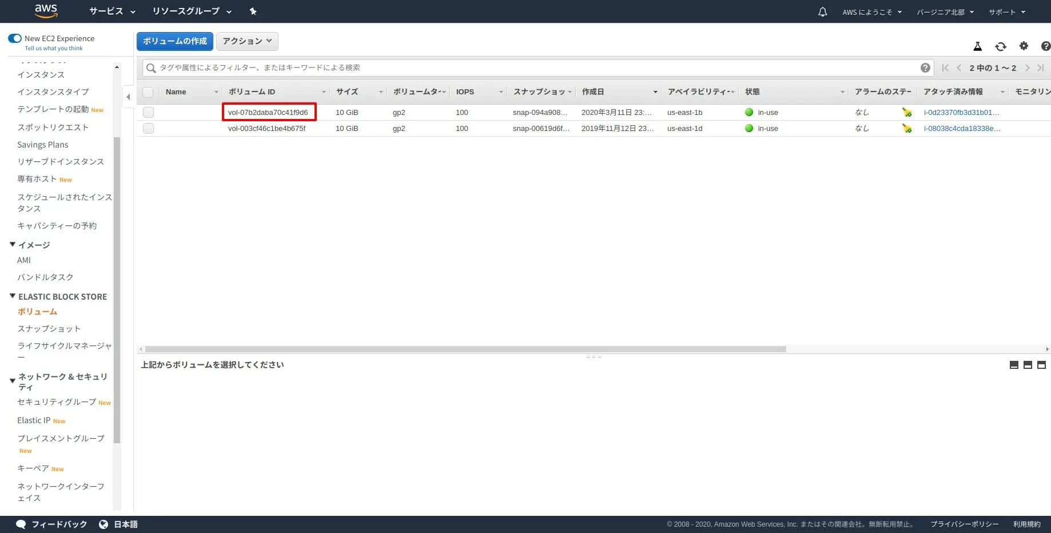
Task: Open the experiments flask icon
Action: point(978,46)
